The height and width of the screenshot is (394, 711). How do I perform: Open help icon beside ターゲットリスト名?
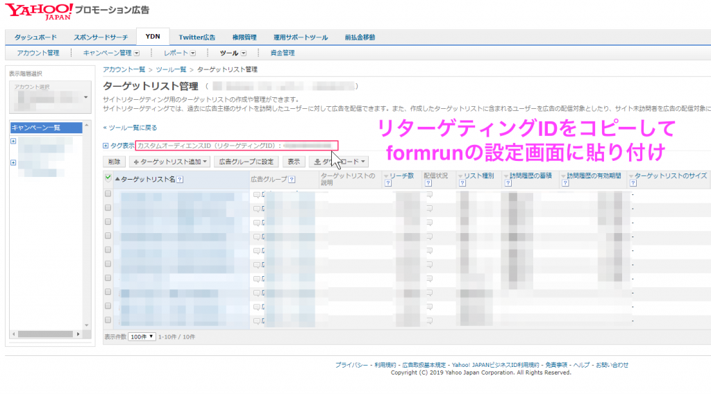[x=180, y=180]
